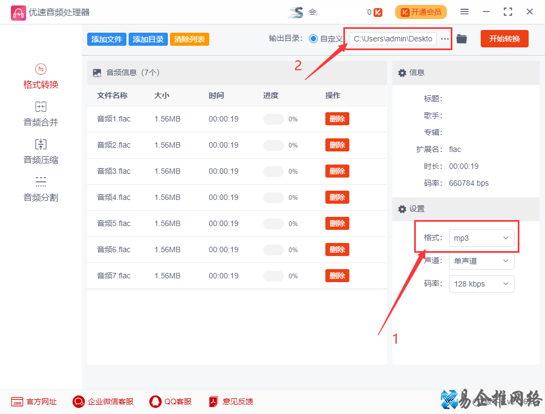
Task: Open the folder browser icon beside output directory
Action: pos(461,39)
